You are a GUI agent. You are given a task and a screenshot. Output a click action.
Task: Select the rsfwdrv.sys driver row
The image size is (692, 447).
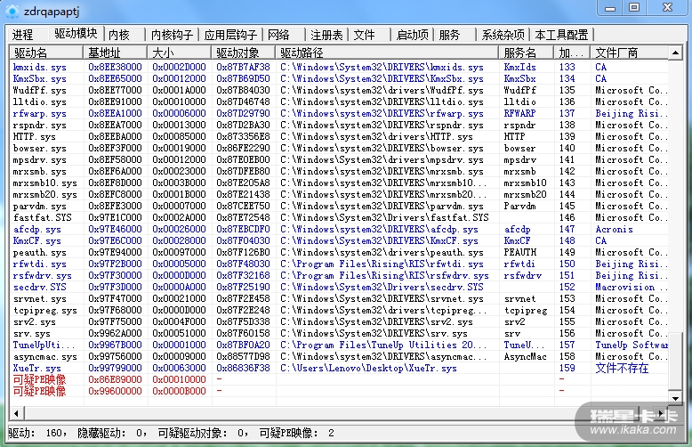339,276
